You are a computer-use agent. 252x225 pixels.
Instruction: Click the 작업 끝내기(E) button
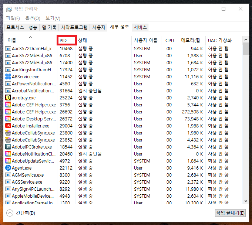[x=230, y=213]
